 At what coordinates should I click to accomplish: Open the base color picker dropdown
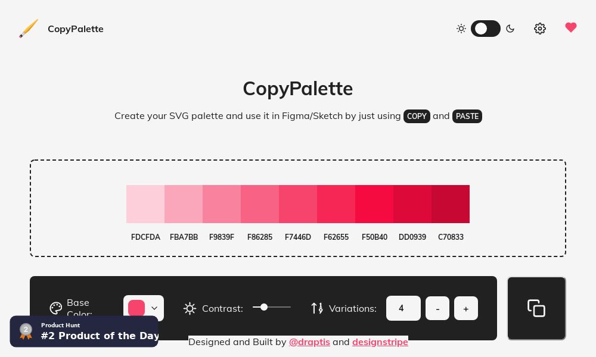[x=144, y=308]
